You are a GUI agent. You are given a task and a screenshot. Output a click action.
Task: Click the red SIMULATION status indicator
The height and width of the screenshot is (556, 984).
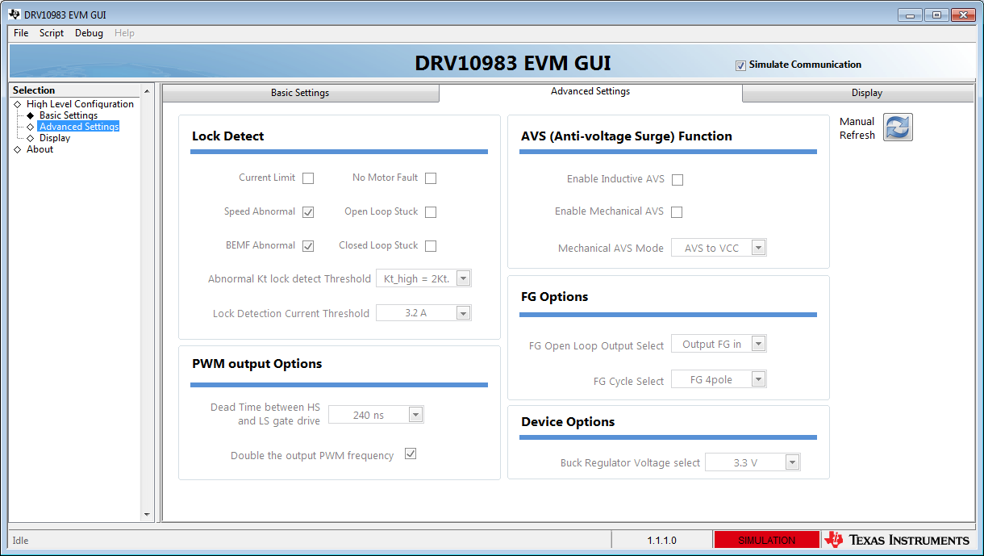coord(766,540)
